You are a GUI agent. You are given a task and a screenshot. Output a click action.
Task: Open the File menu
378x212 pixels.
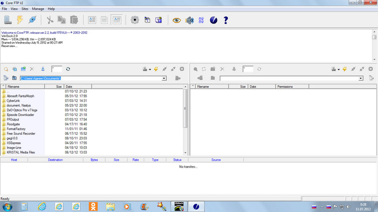[x=4, y=9]
